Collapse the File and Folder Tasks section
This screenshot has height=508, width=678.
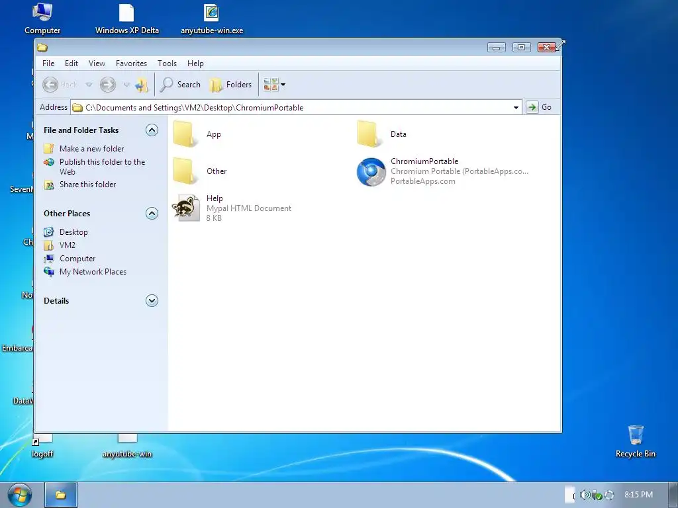click(x=152, y=130)
